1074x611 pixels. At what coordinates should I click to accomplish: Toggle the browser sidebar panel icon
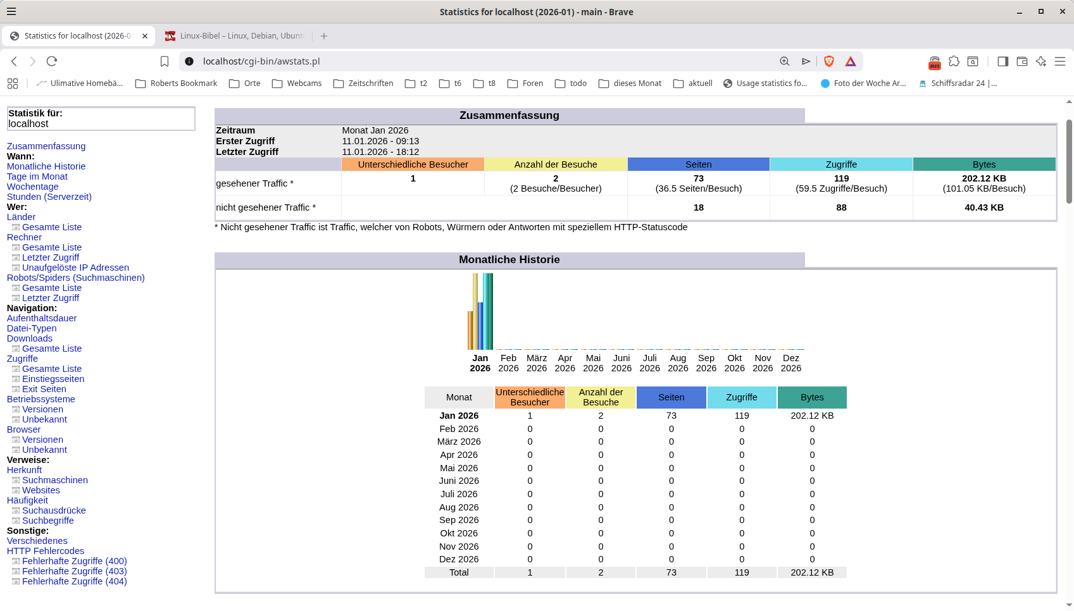1002,61
